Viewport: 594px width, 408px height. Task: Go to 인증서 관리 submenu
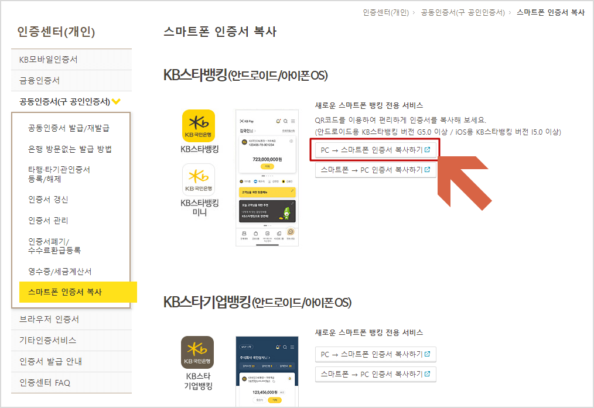[x=48, y=220]
